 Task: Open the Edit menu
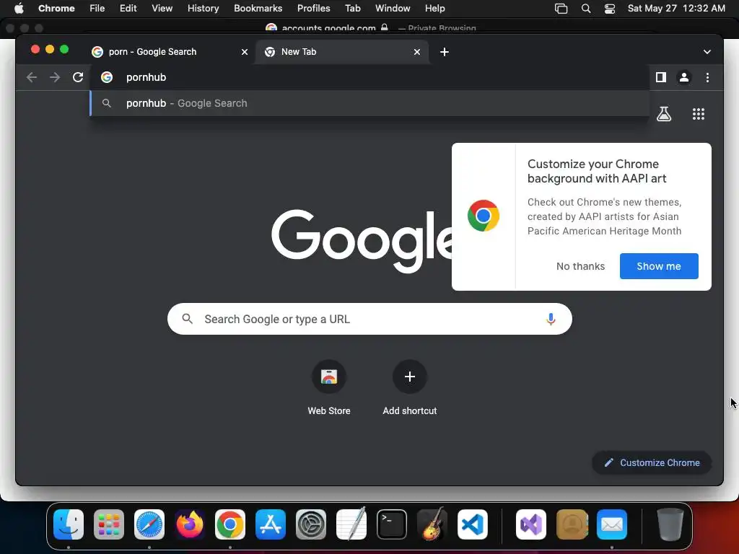128,9
